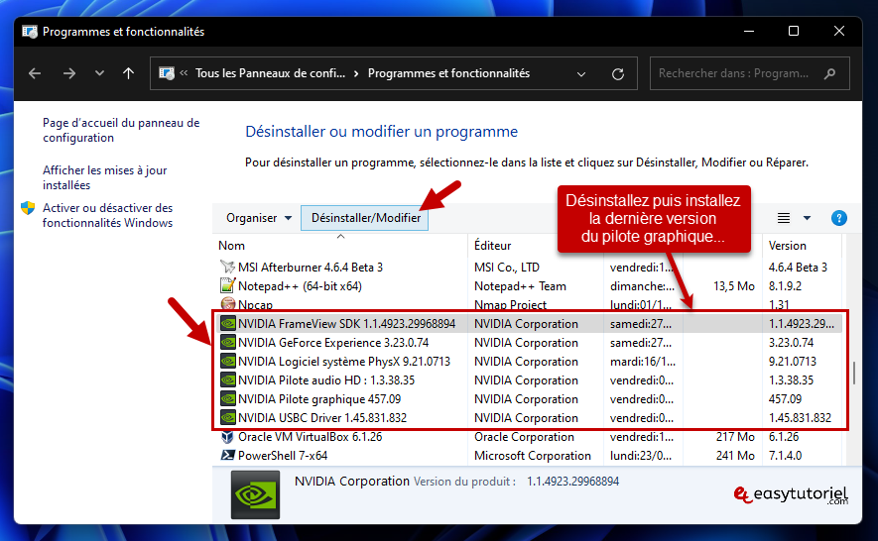The width and height of the screenshot is (878, 541).
Task: Select the Npcap program icon
Action: click(227, 304)
